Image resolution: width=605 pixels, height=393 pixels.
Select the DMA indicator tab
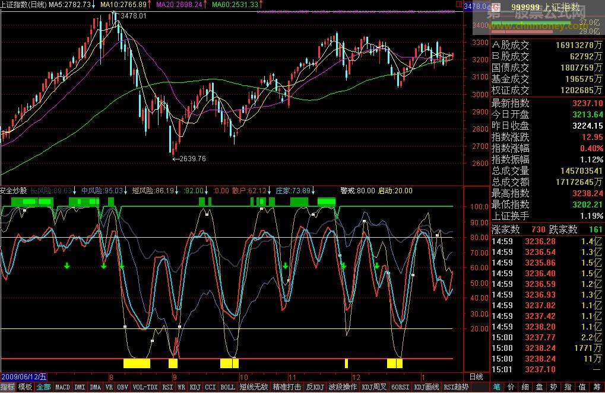pos(95,387)
